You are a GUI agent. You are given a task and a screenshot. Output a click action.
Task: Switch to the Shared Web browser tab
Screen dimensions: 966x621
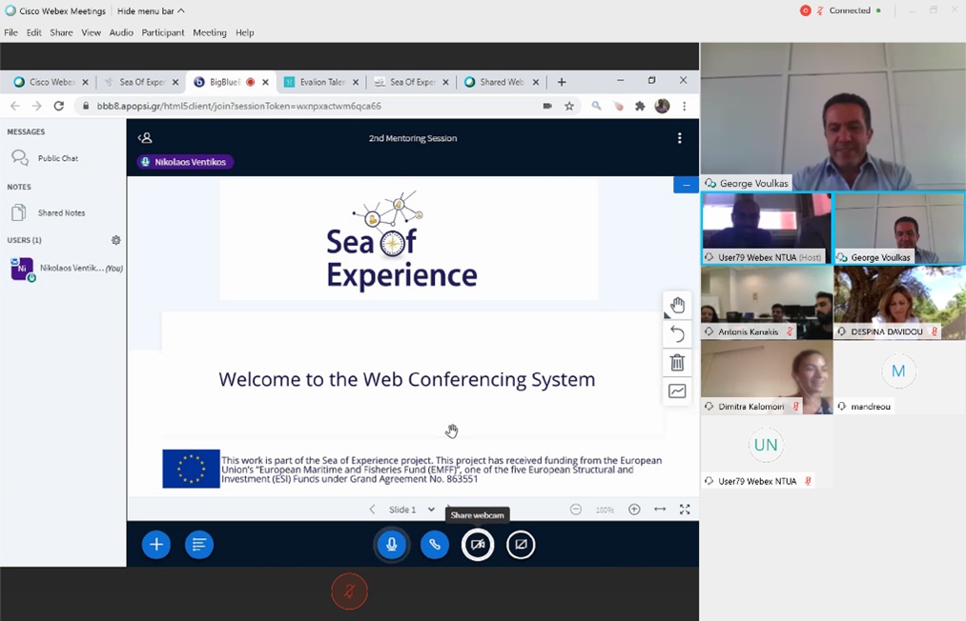pos(502,82)
